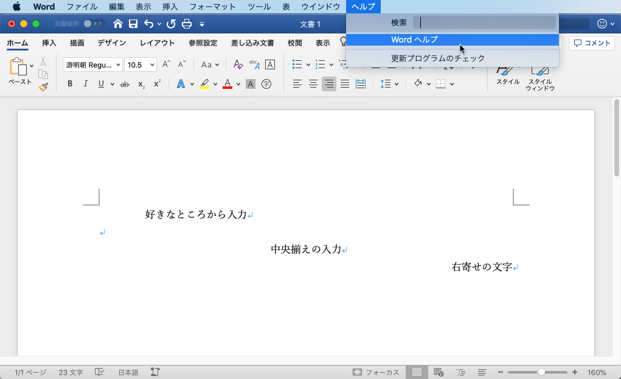The height and width of the screenshot is (379, 621).
Task: Redo the last action
Action: 171,24
